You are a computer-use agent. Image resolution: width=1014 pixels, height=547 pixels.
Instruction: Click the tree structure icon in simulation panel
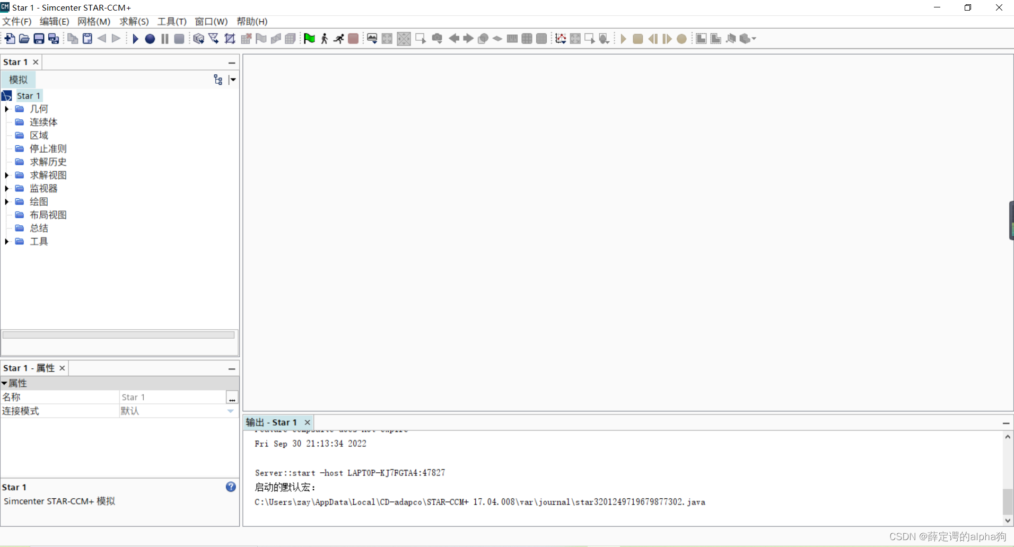(218, 80)
